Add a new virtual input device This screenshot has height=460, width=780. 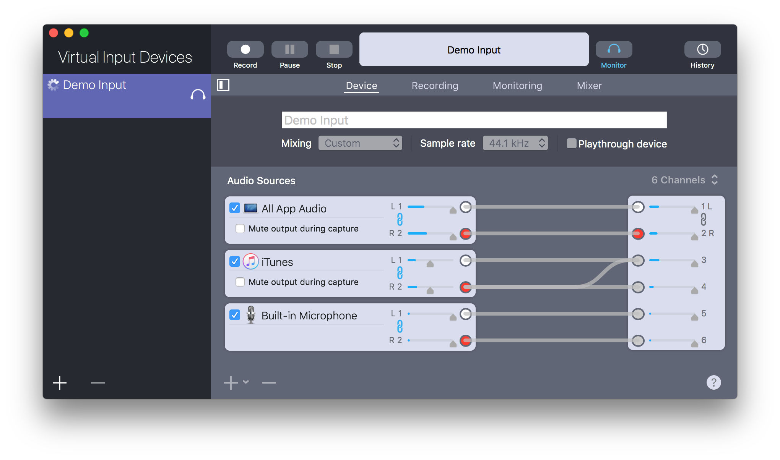click(60, 382)
